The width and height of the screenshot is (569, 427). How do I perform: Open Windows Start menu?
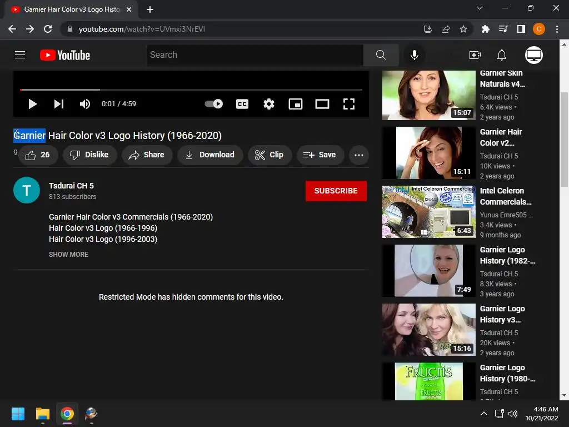point(18,414)
